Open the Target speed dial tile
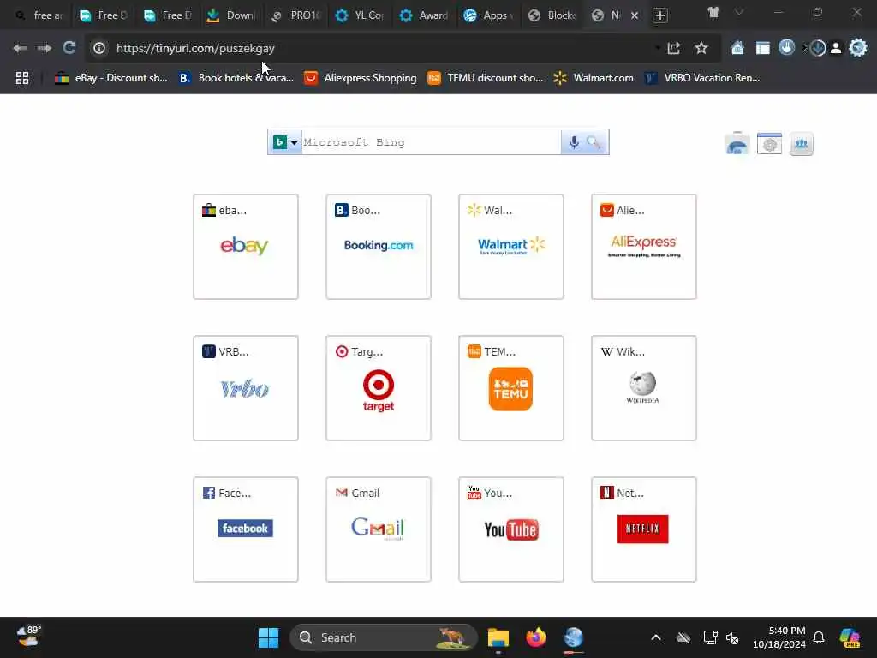877x658 pixels. (x=379, y=388)
